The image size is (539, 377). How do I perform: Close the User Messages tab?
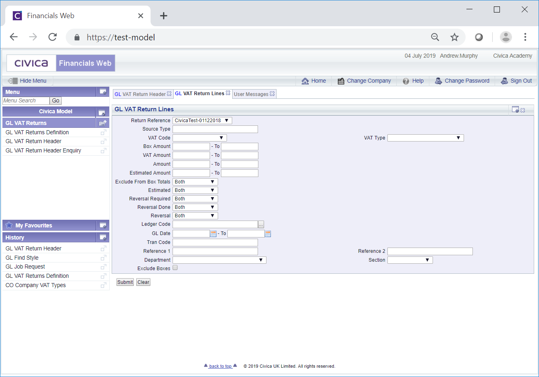pos(272,94)
